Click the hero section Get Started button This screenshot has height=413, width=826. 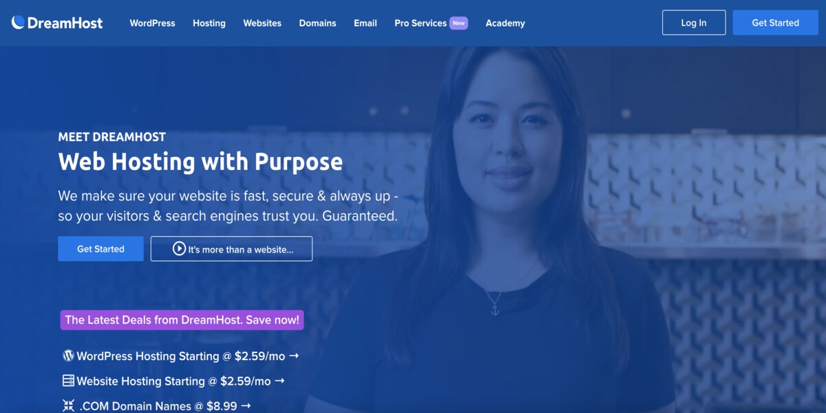pos(100,249)
